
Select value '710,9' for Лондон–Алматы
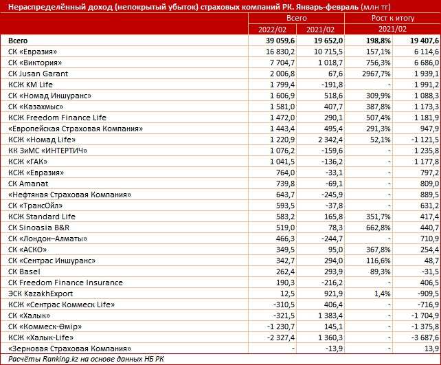pos(429,239)
